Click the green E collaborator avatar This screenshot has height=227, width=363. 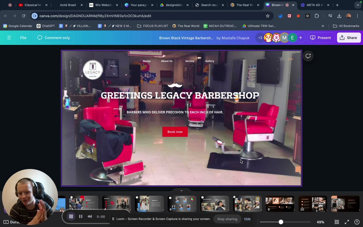coord(292,38)
